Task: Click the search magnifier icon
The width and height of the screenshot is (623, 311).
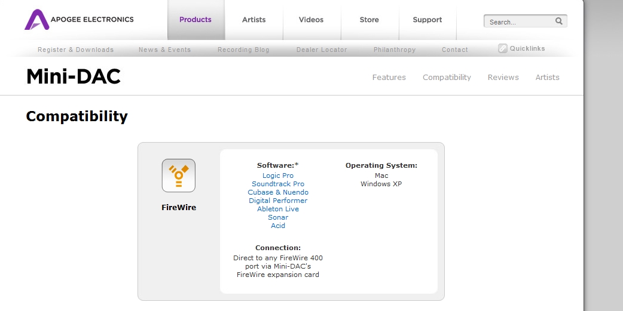Action: [x=558, y=21]
